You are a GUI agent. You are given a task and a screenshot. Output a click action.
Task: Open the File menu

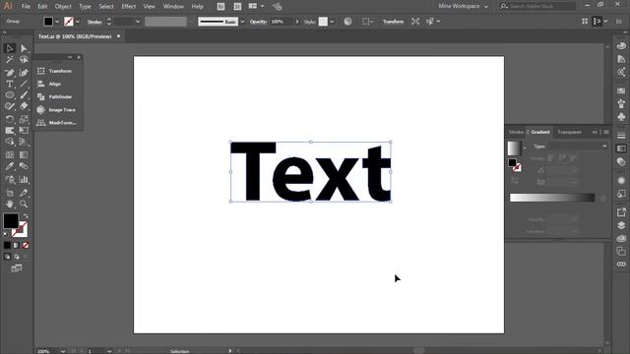click(26, 7)
